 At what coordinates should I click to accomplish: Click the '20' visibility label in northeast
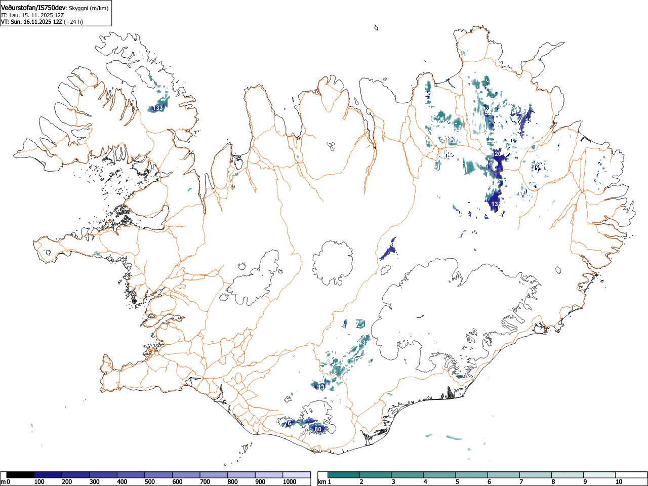(x=498, y=154)
